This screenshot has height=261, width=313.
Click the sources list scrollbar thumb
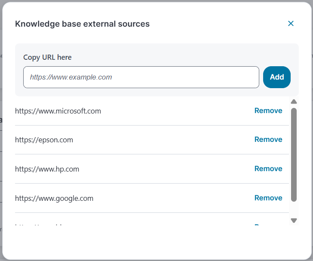[294, 155]
